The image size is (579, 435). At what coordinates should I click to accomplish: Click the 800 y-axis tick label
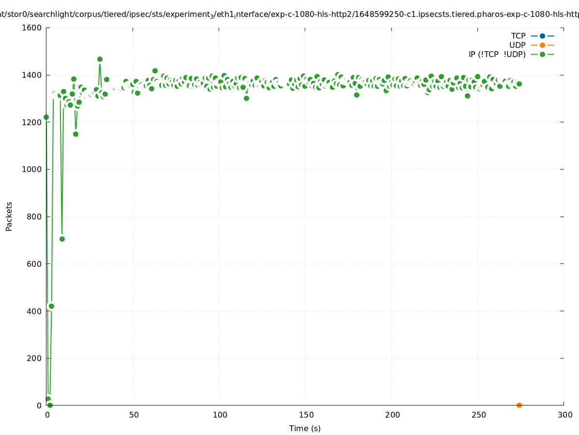(33, 217)
